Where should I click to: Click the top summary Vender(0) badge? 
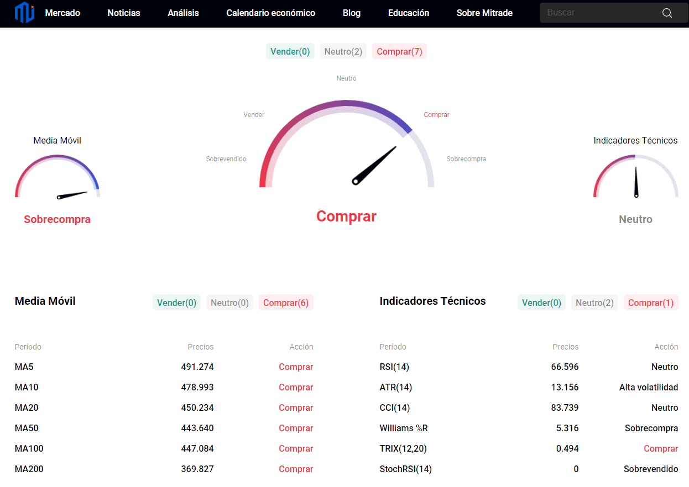pos(290,51)
